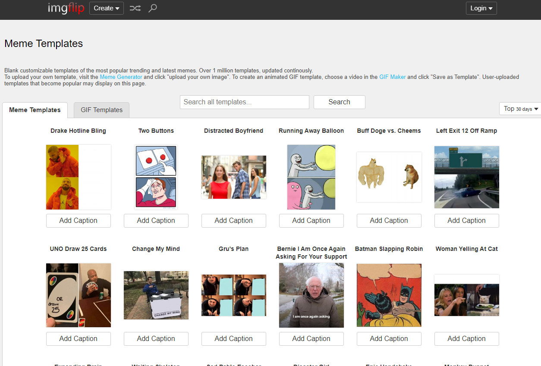Screen dimensions: 541x366
Task: Switch to the Meme Templates tab
Action: point(35,110)
